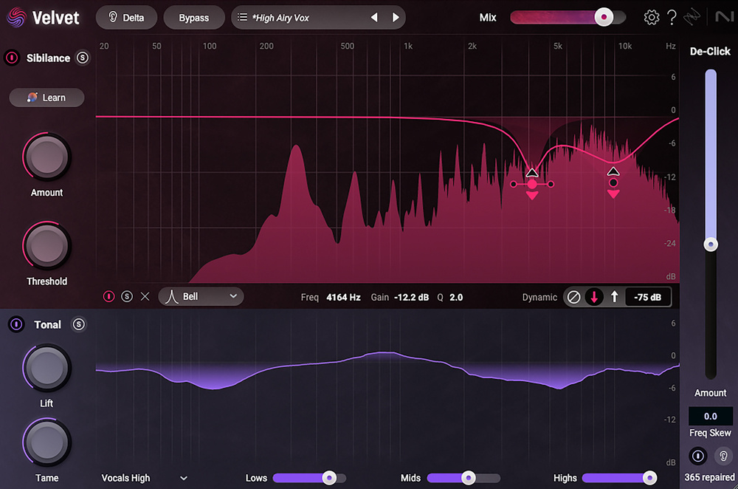The height and width of the screenshot is (489, 738).
Task: Open Vocals High profile dropdown
Action: (145, 478)
